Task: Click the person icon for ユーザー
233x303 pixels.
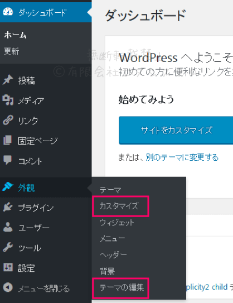Action: [x=8, y=227]
